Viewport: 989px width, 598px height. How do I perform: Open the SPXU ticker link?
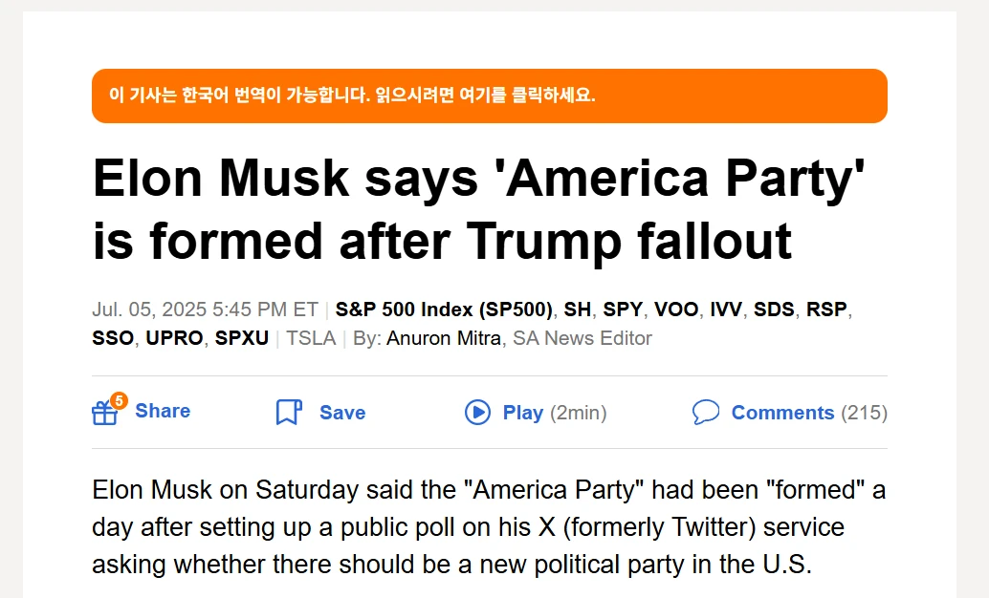pyautogui.click(x=241, y=338)
